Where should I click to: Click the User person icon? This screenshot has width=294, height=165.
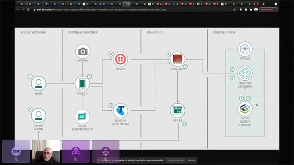[x=39, y=83]
